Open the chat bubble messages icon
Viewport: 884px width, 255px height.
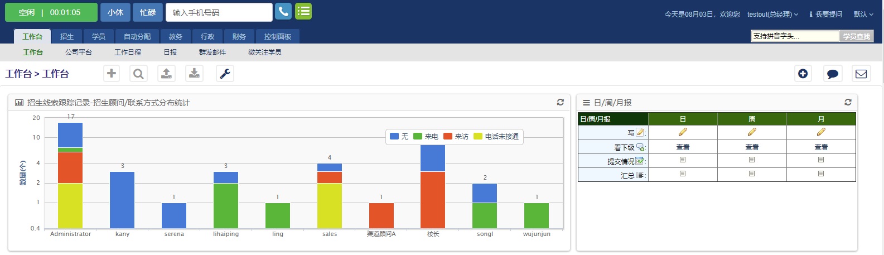click(833, 74)
